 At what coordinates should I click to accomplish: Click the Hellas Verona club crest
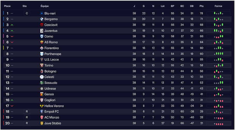coord(42,106)
